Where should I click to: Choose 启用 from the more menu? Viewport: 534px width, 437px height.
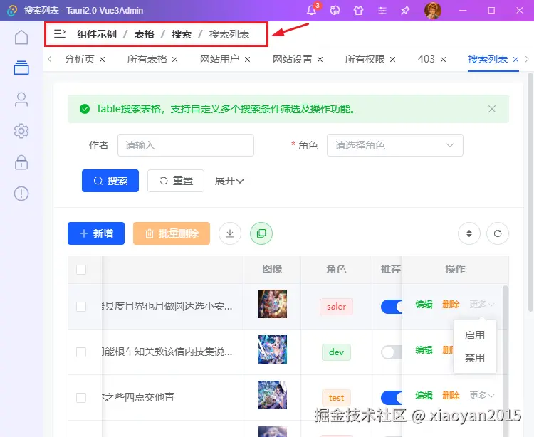[x=475, y=335]
